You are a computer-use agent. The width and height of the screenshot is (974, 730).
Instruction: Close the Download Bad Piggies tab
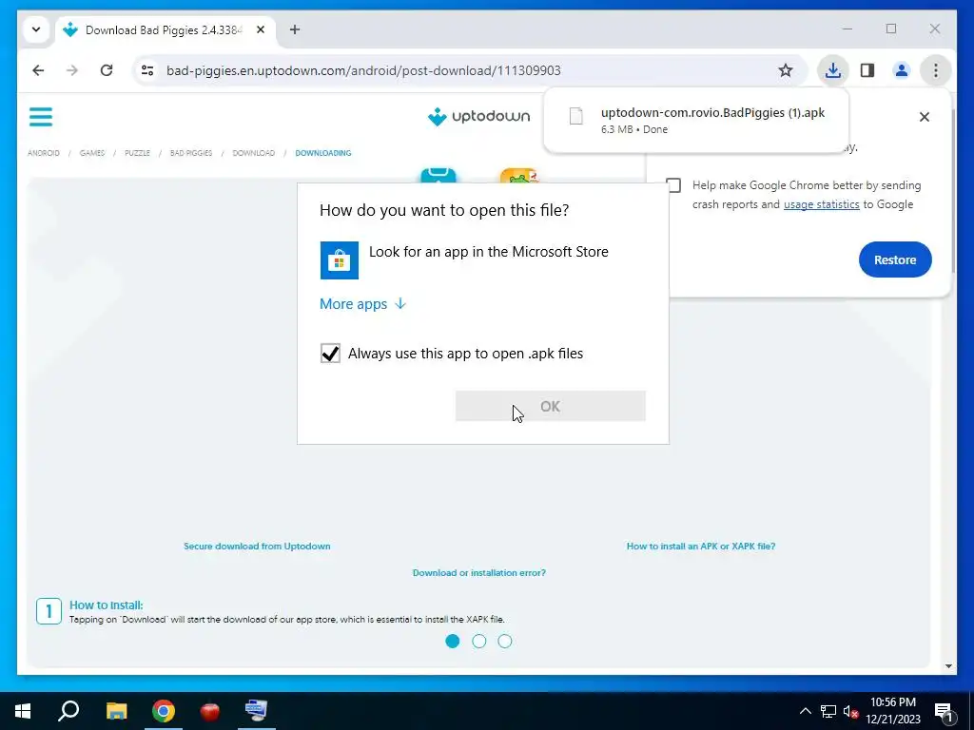coord(261,29)
